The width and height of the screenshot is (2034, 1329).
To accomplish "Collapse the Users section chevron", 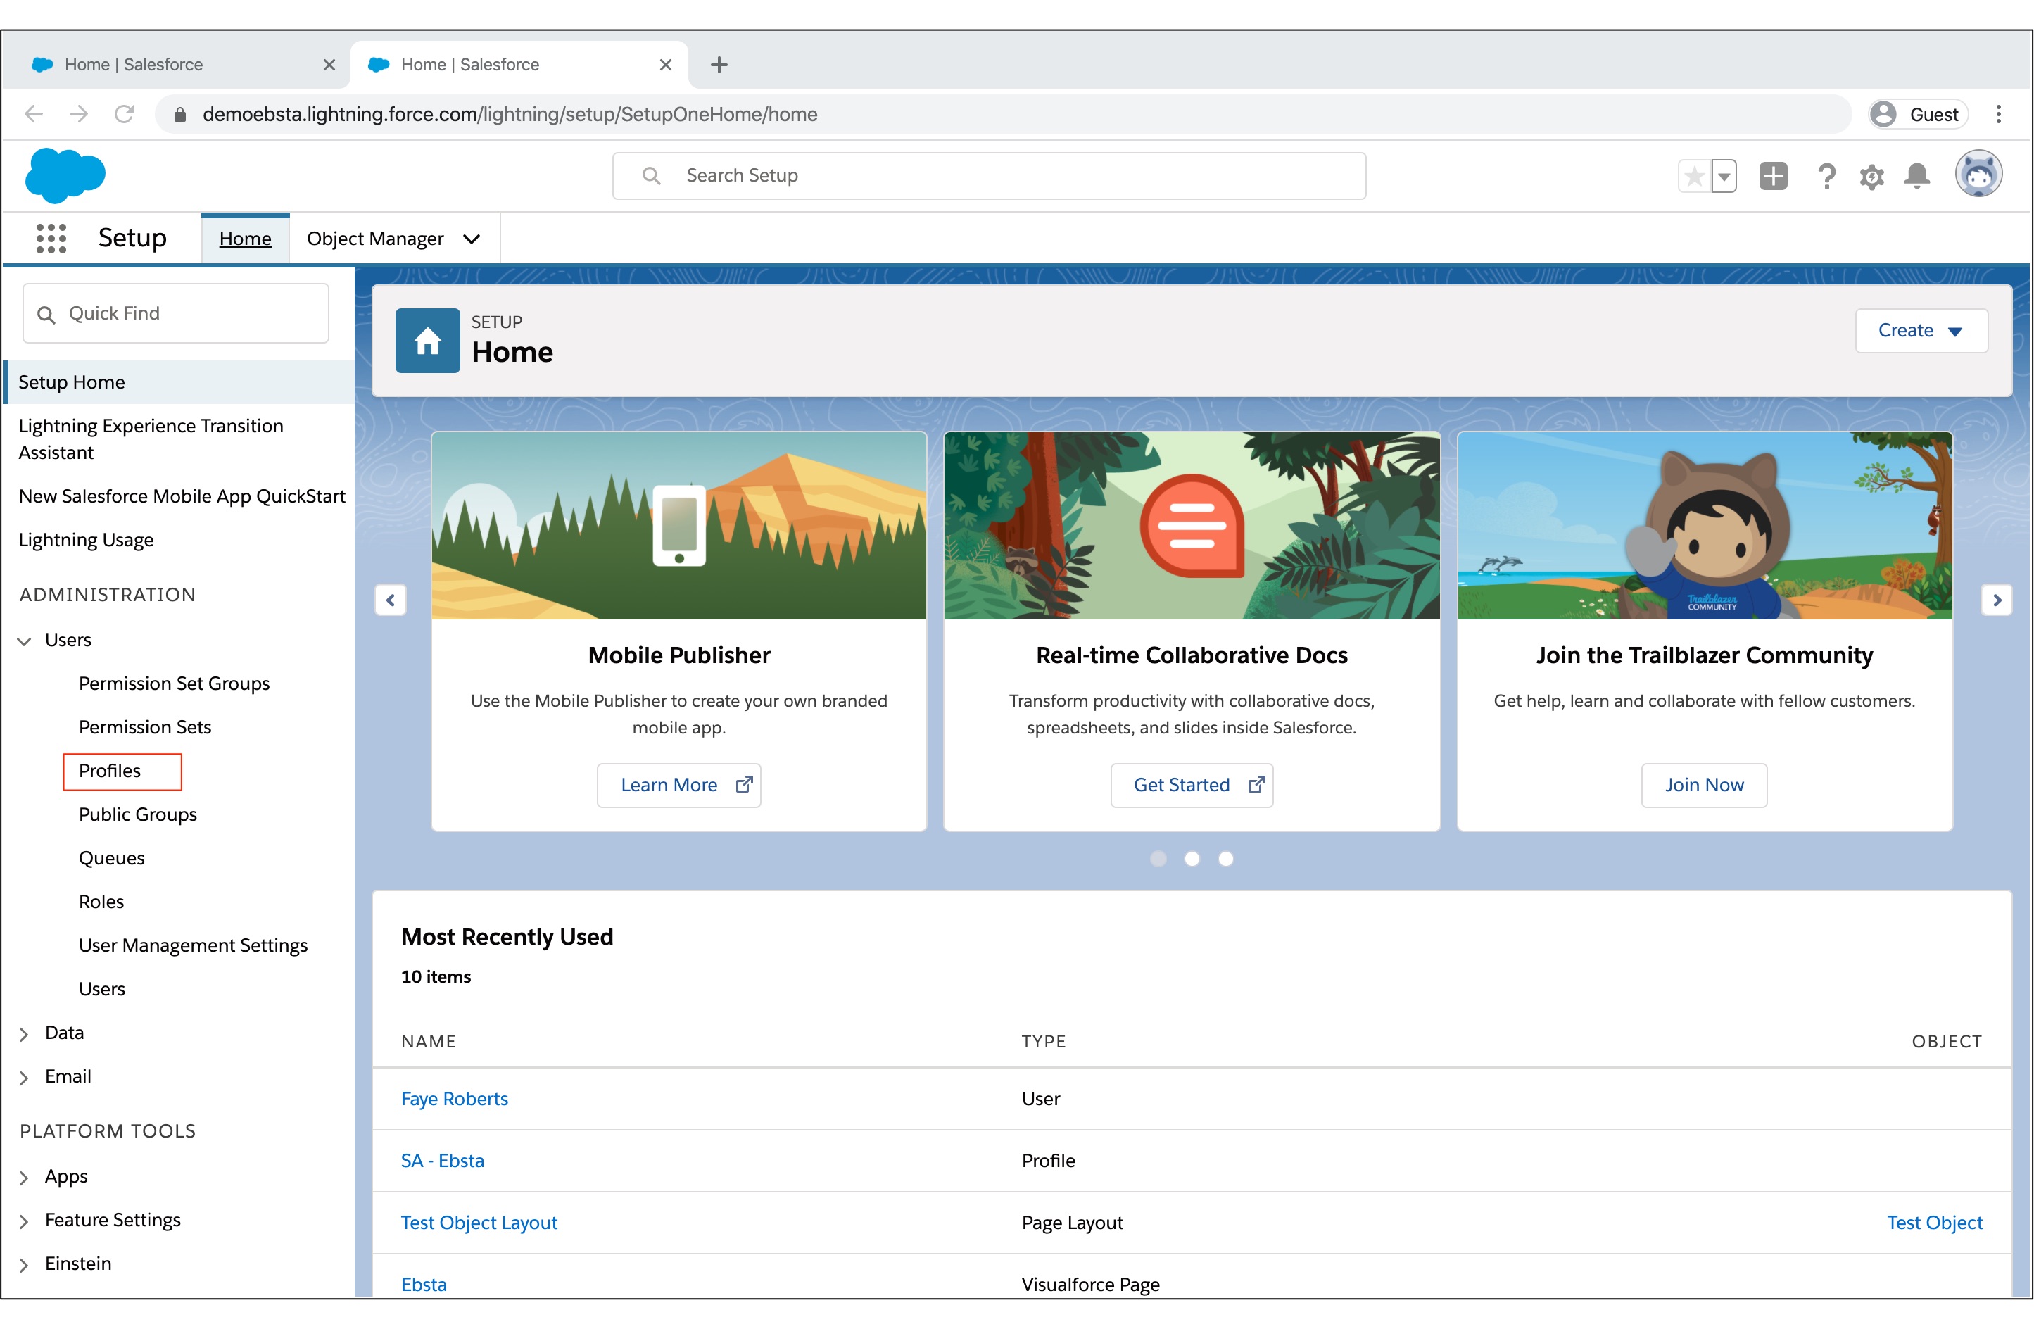I will [24, 641].
